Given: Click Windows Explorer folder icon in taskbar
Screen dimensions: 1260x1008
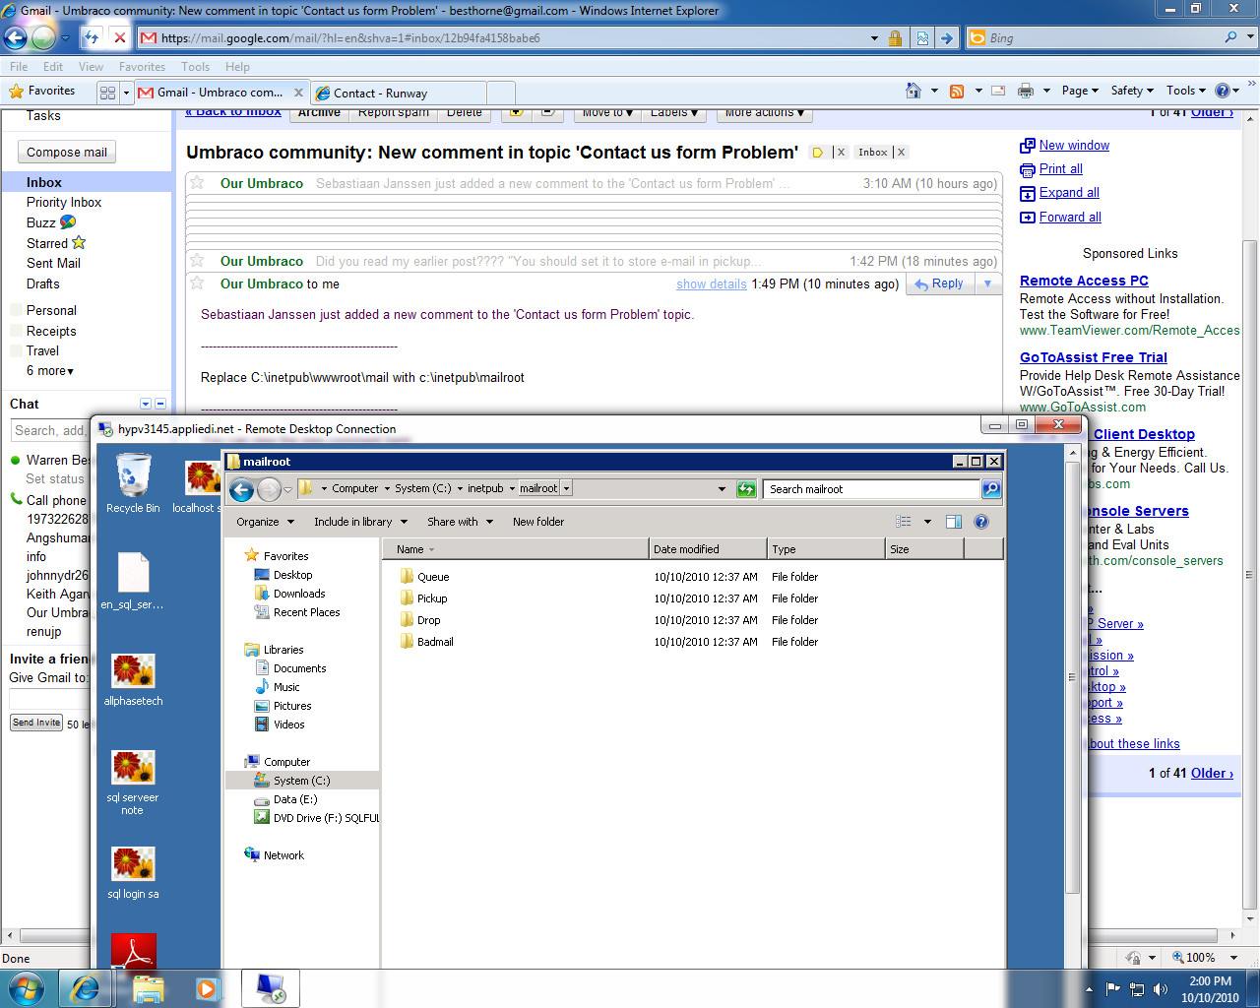Looking at the screenshot, I should click(x=149, y=988).
